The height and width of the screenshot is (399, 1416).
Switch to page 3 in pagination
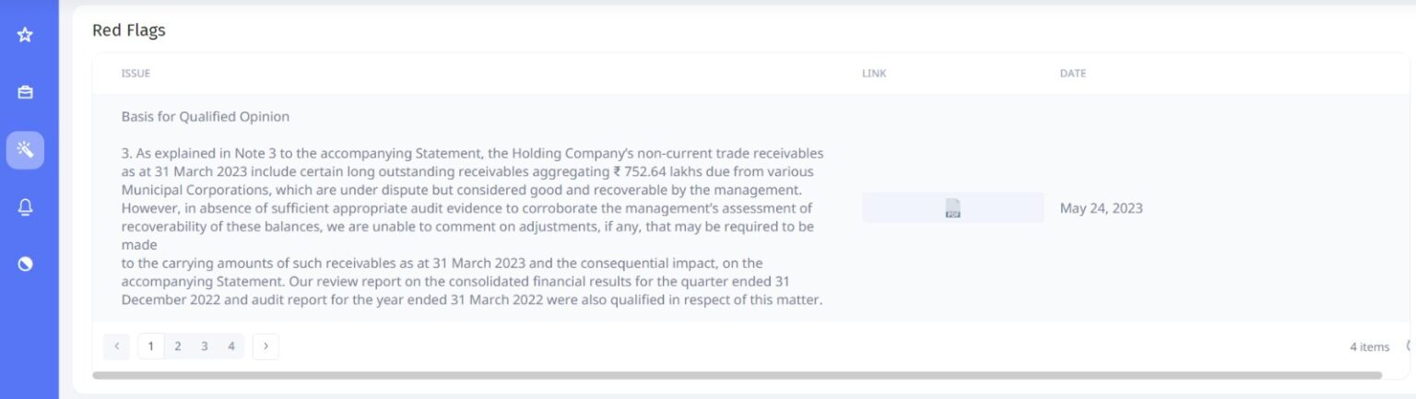click(205, 346)
